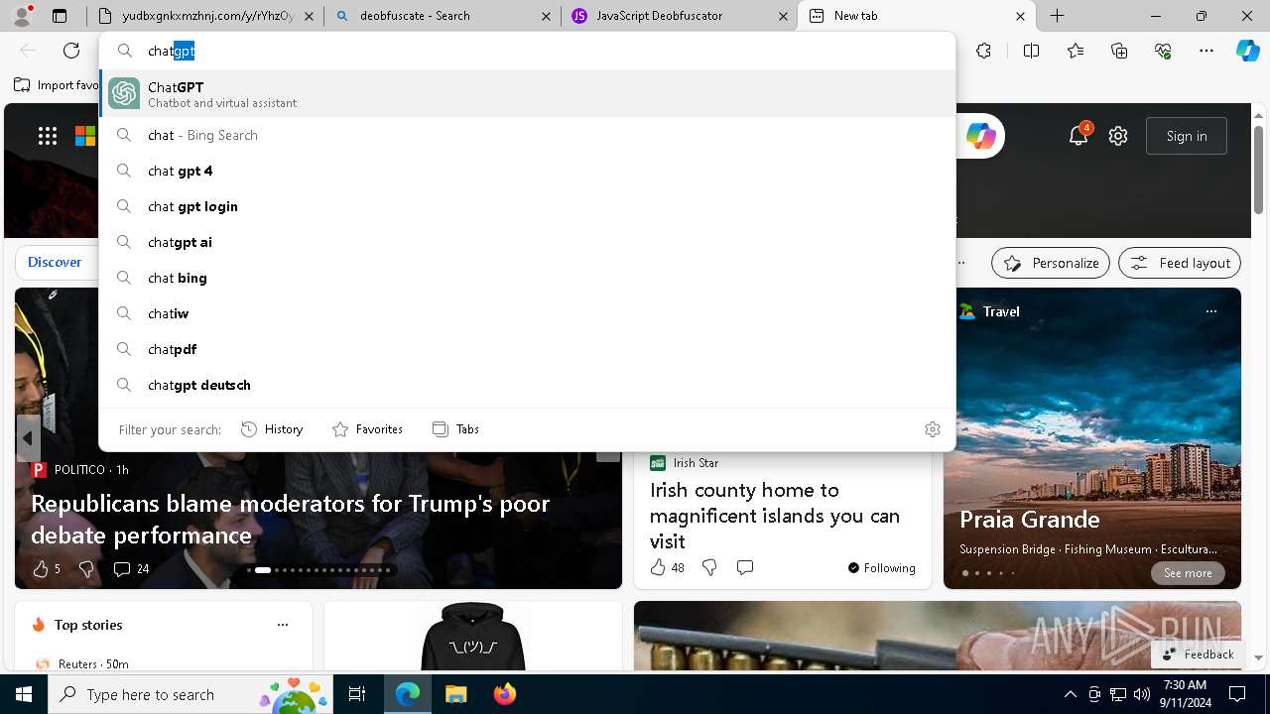Pick the 'chat gpt 4' suggestion

click(527, 171)
